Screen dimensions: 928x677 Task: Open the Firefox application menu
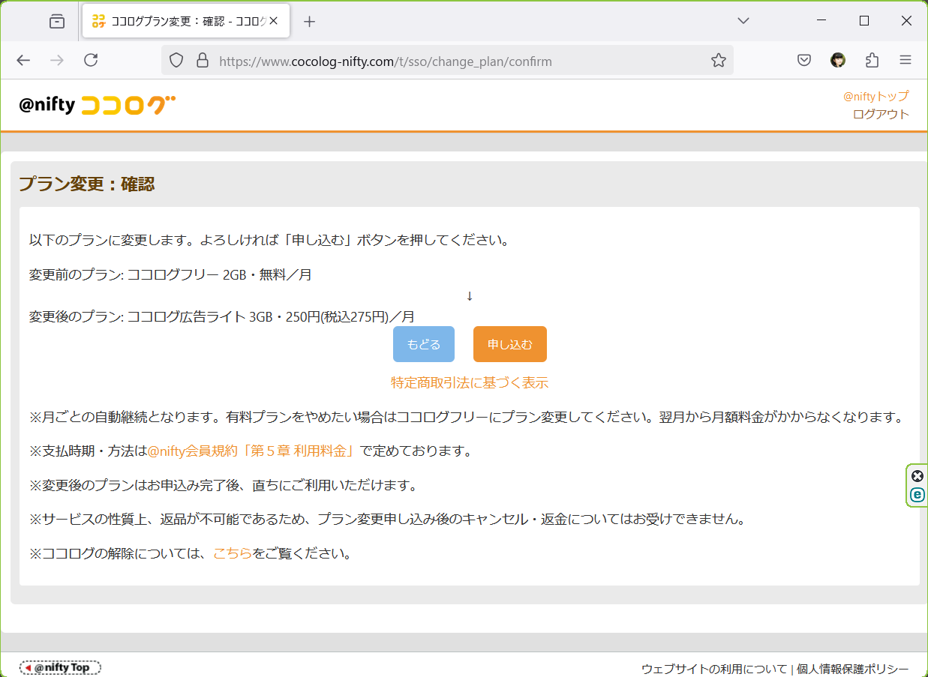tap(905, 61)
